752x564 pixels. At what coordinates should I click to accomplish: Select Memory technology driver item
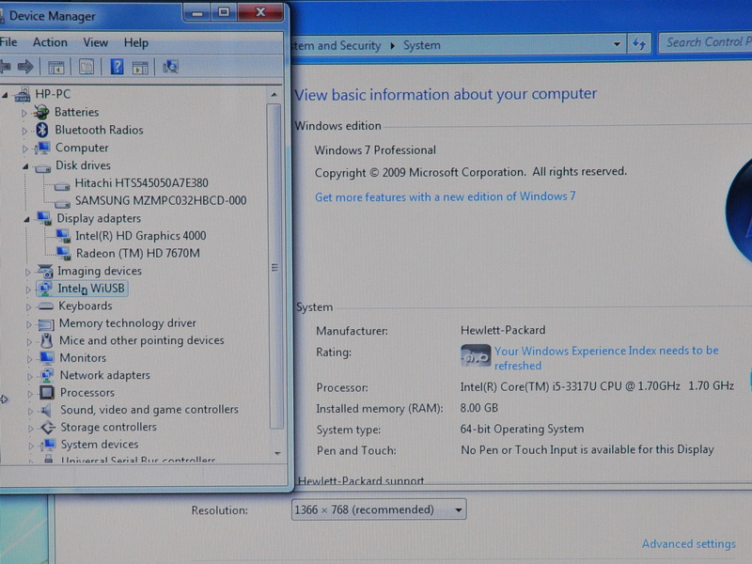coord(128,323)
